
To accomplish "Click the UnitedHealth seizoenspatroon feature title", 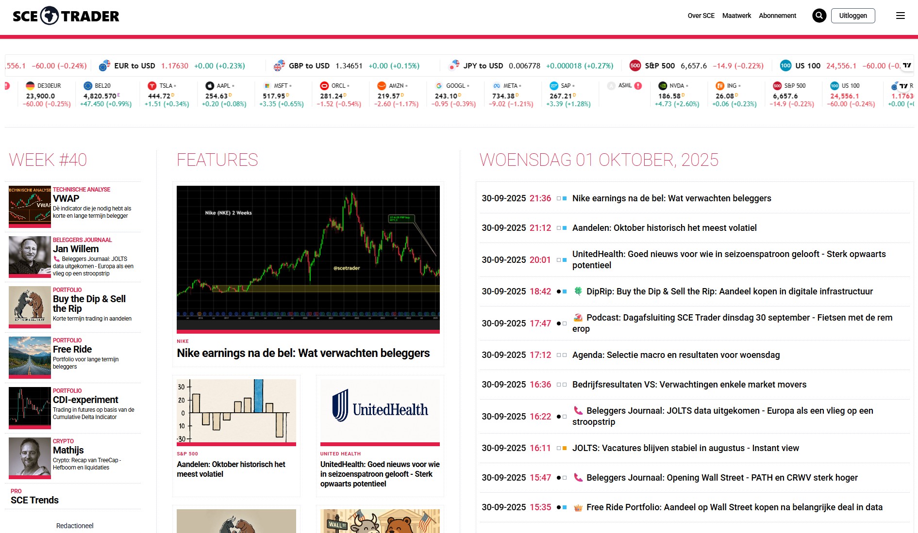I will point(380,474).
